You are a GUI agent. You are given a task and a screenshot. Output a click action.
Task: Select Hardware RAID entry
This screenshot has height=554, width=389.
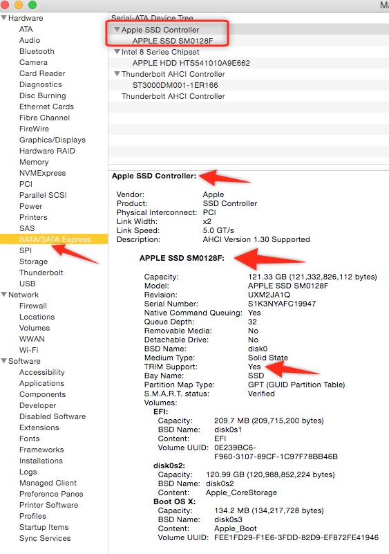click(x=47, y=151)
